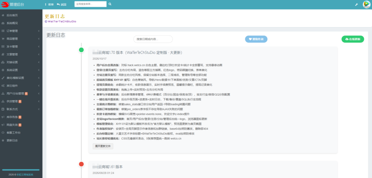Image resolution: width=372 pixels, height=178 pixels.
Task: Toggle the 菜单 button in top bar
Action: pos(49,4)
